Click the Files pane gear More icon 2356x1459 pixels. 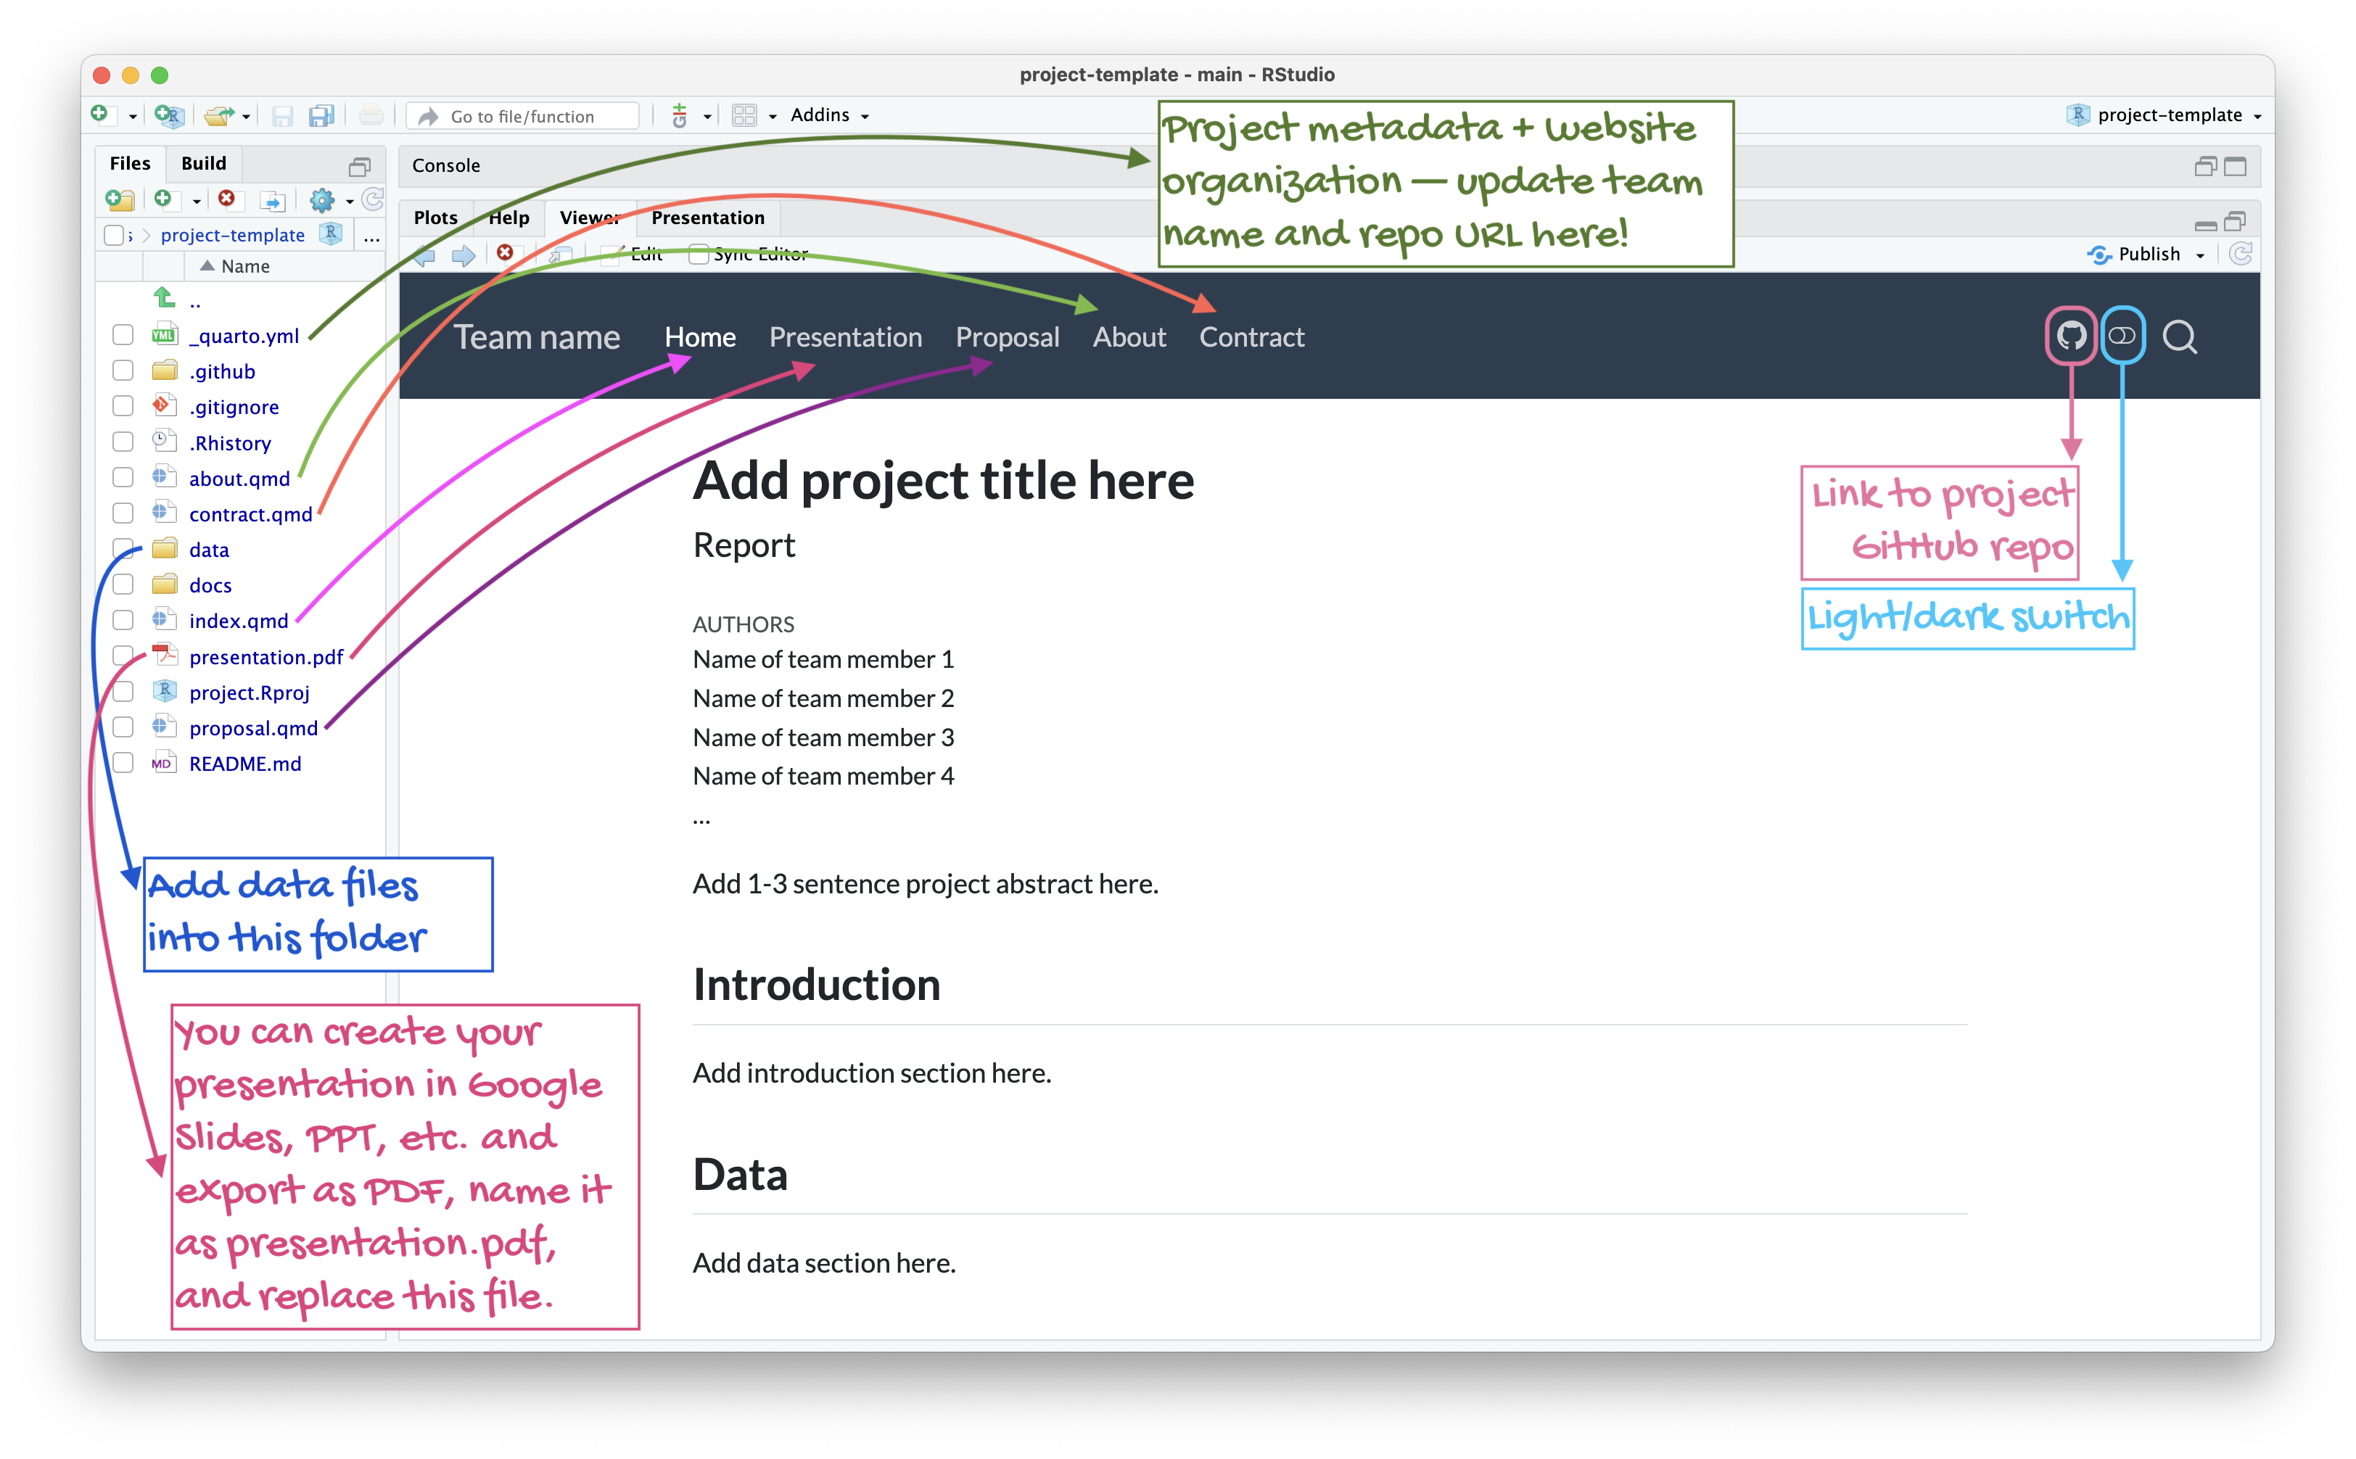[x=322, y=199]
